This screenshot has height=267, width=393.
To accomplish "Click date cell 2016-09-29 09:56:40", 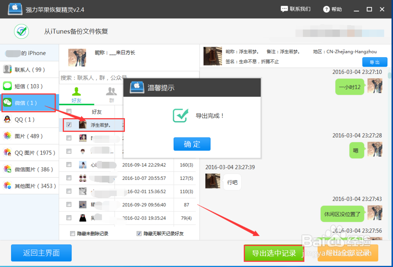I will tap(144, 205).
